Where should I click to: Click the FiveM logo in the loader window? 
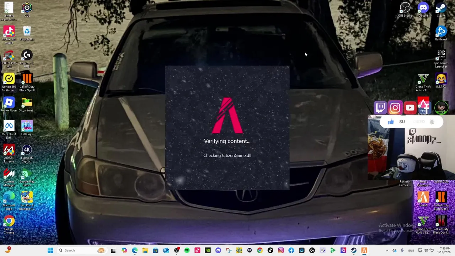click(x=227, y=115)
